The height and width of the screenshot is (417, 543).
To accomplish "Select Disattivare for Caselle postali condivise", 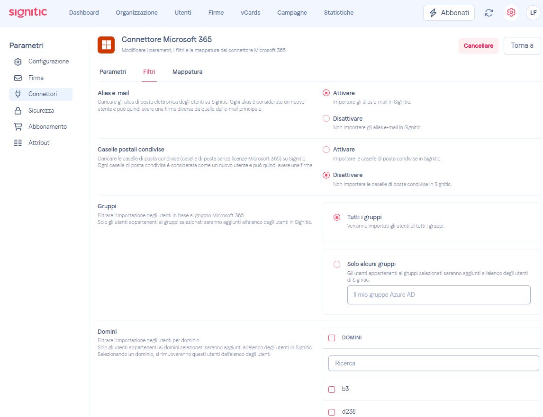I will pyautogui.click(x=326, y=175).
